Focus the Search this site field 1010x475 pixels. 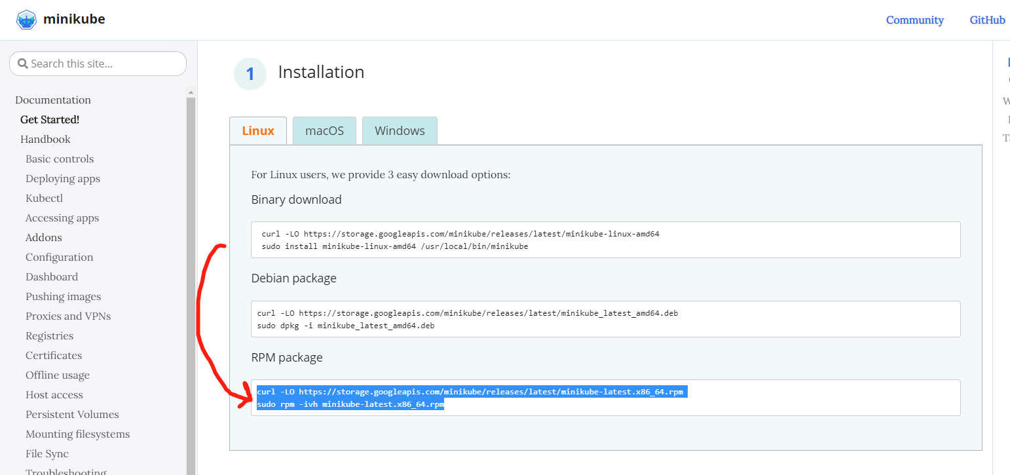click(x=98, y=64)
